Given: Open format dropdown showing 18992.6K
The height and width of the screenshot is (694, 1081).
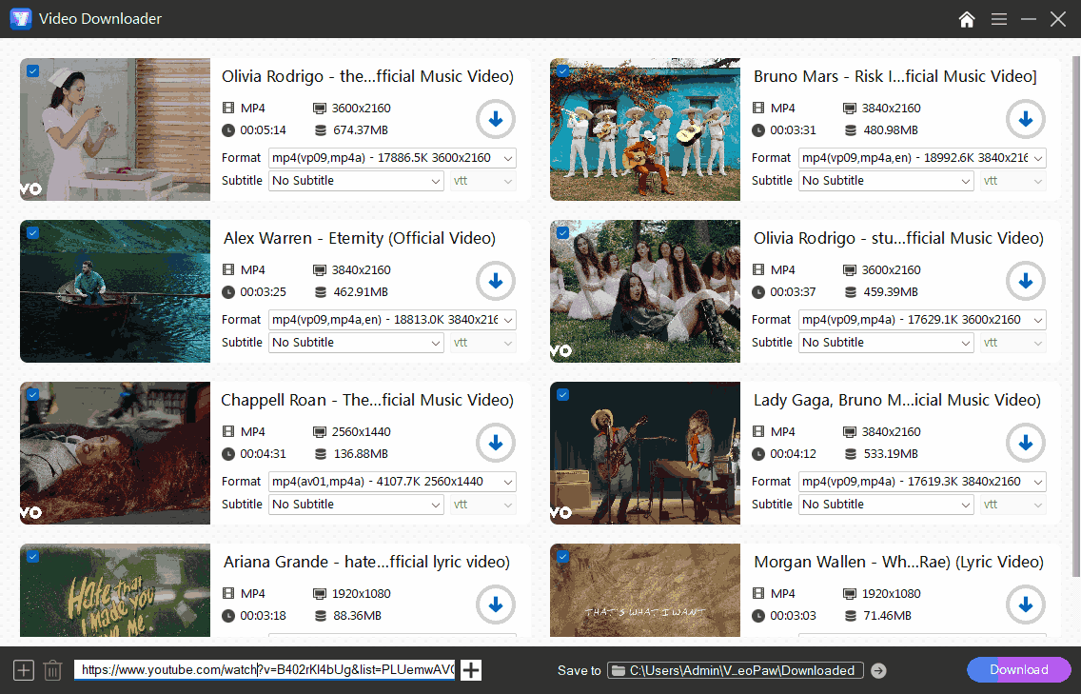Looking at the screenshot, I should tap(922, 158).
